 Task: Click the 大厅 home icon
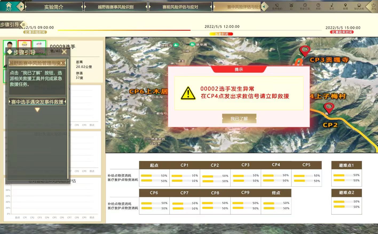9,6
